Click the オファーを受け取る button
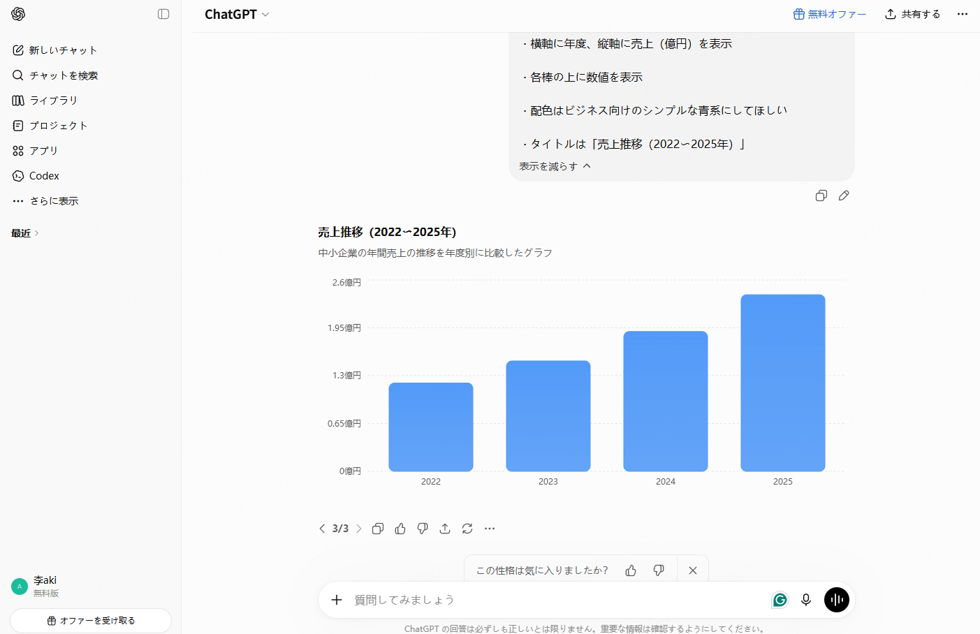This screenshot has width=980, height=634. [91, 621]
